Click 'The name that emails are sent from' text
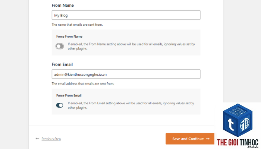The width and height of the screenshot is (261, 149). tap(77, 25)
